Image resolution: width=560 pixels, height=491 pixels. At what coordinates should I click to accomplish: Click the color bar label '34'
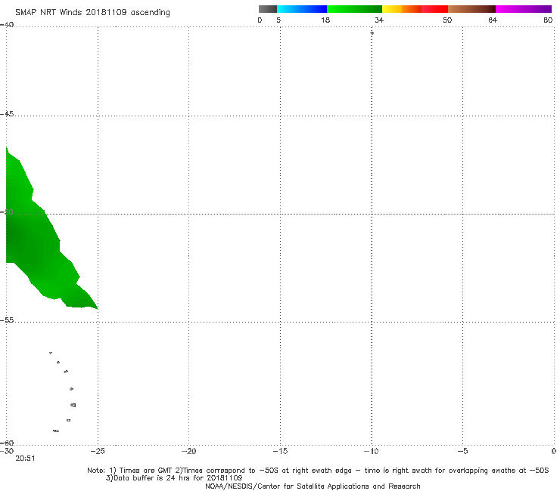click(x=379, y=20)
